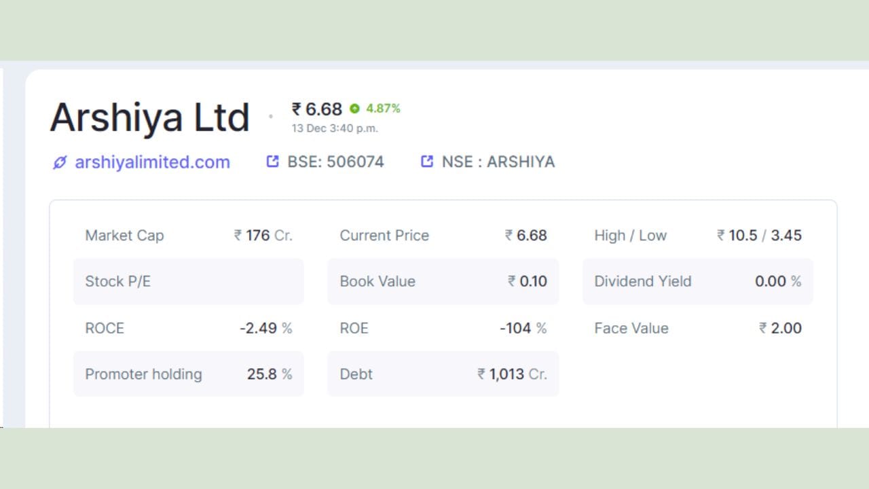Select the Stock P/E row

188,281
